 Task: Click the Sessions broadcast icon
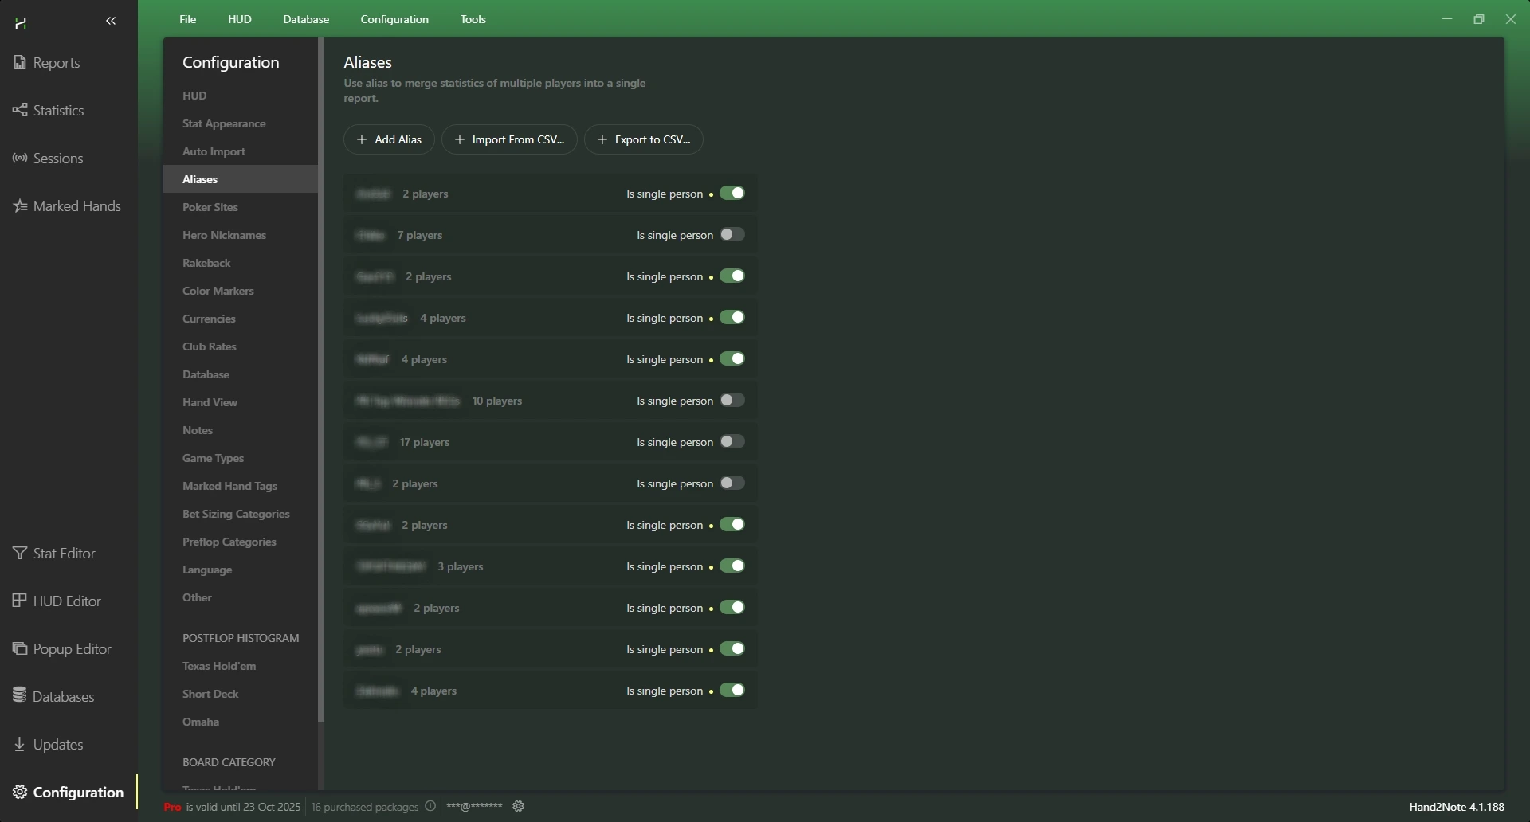(21, 159)
